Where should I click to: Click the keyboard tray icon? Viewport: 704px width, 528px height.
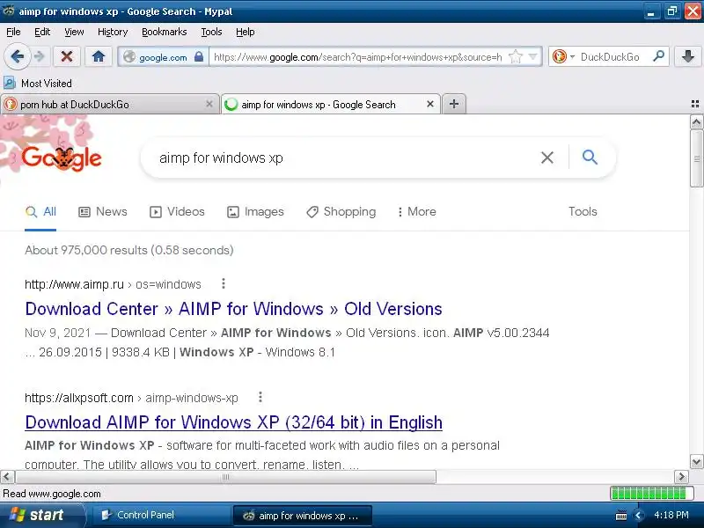tap(621, 516)
